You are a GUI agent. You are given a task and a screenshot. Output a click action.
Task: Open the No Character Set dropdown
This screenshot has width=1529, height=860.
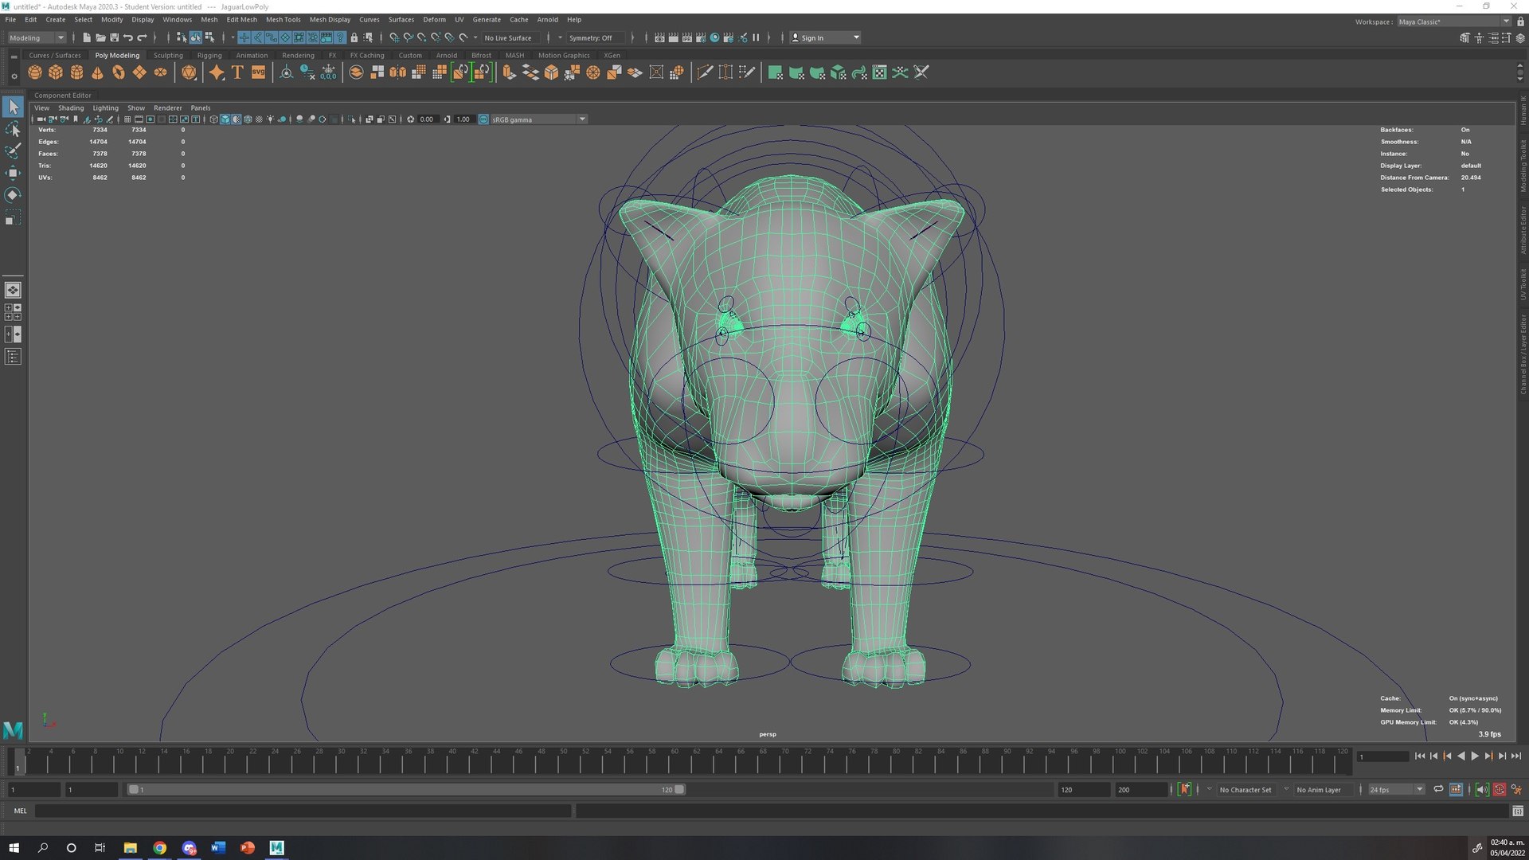pyautogui.click(x=1245, y=789)
